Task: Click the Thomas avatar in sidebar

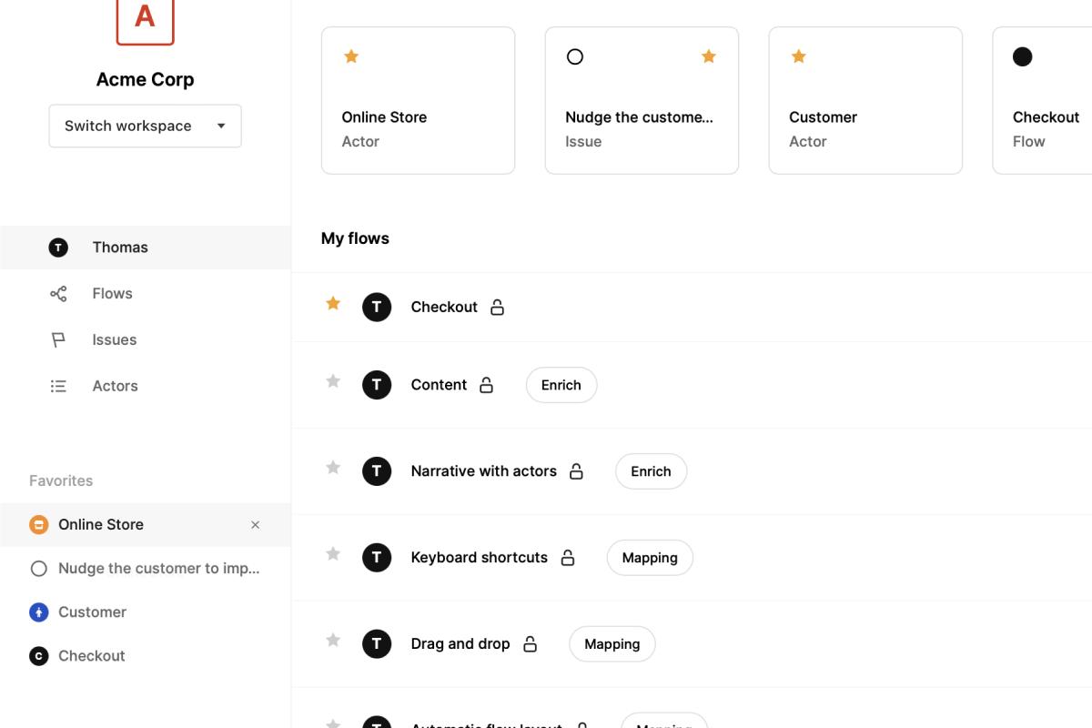Action: click(x=58, y=248)
